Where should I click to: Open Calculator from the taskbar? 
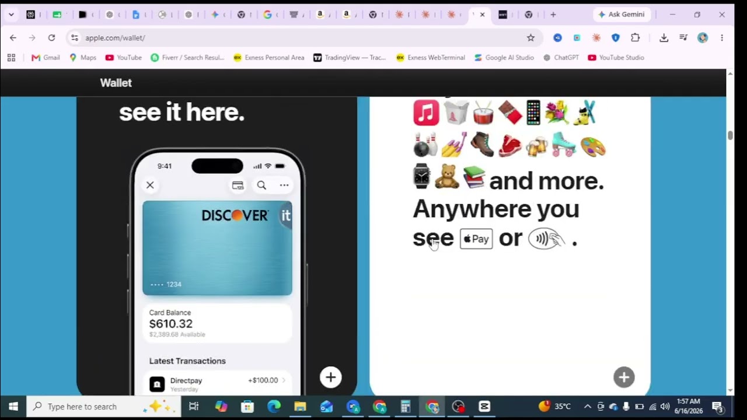pyautogui.click(x=406, y=407)
